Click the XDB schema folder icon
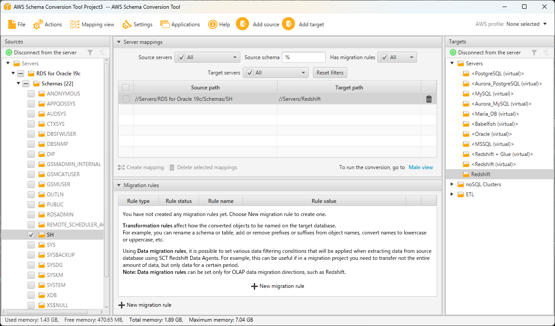 coord(42,295)
